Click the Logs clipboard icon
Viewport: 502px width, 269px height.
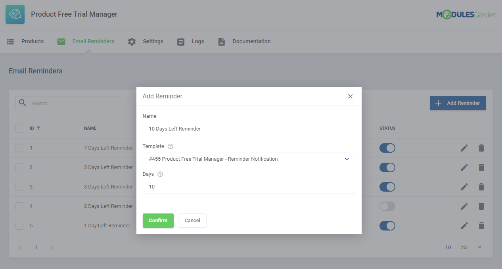tap(181, 41)
